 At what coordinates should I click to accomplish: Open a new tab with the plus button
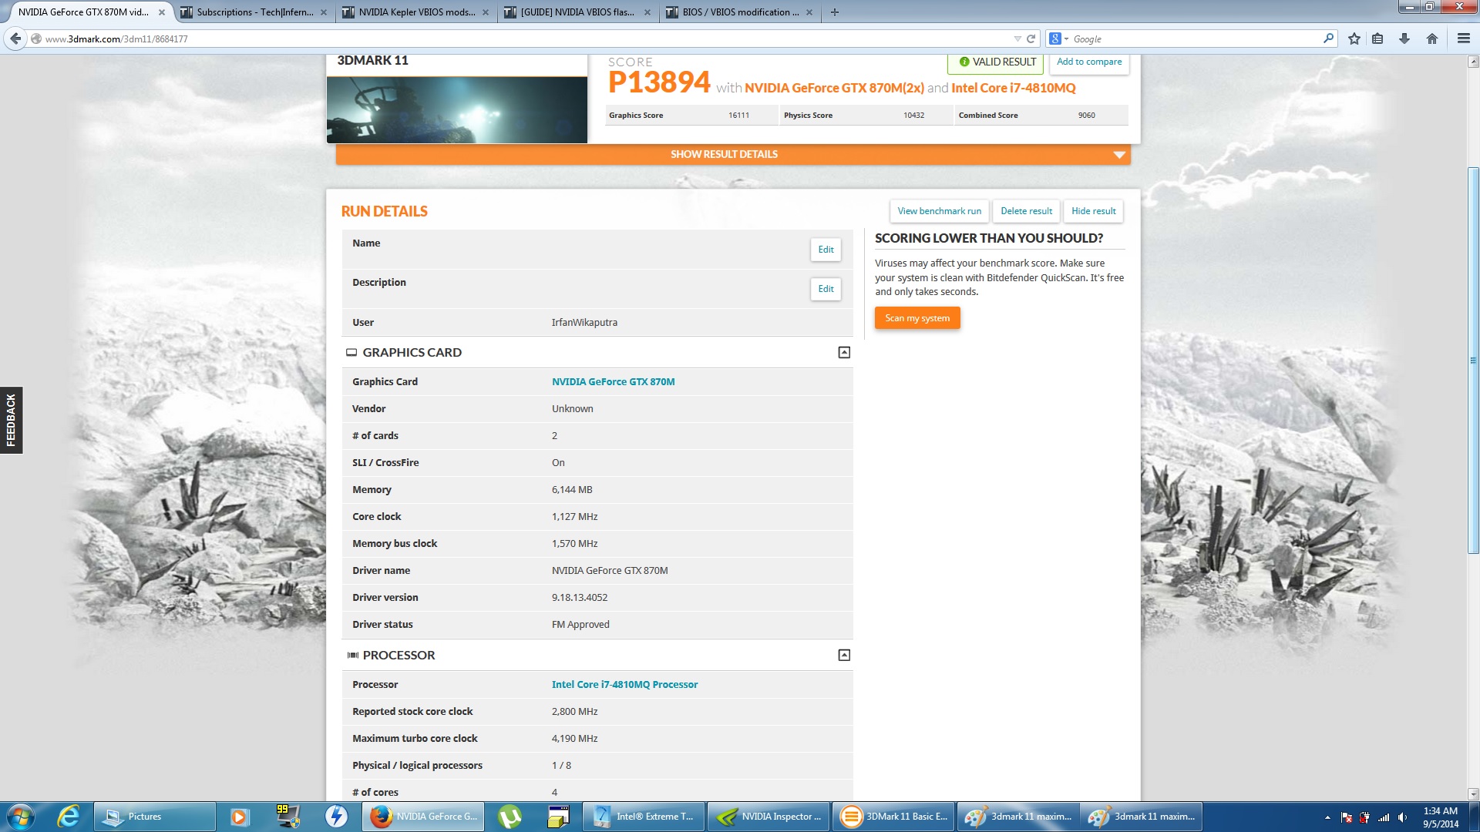[835, 12]
